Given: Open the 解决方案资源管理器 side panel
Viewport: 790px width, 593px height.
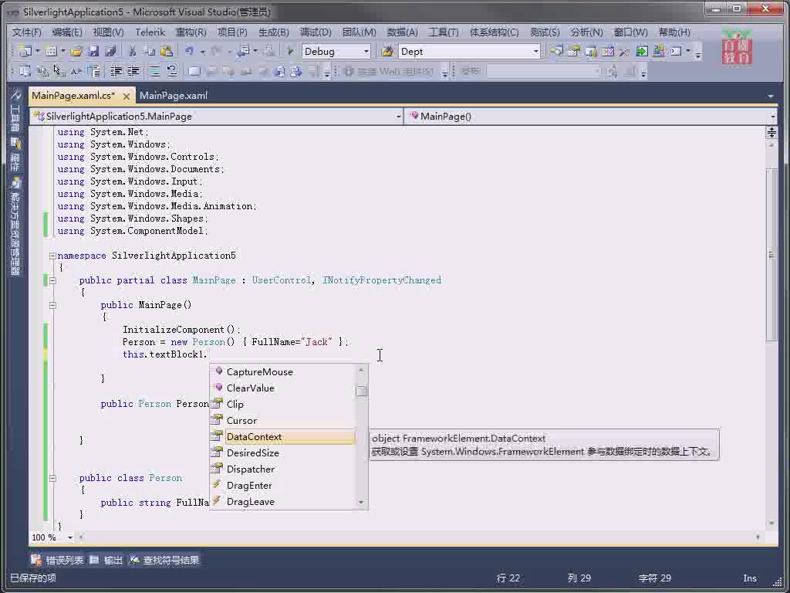Looking at the screenshot, I should [x=15, y=226].
